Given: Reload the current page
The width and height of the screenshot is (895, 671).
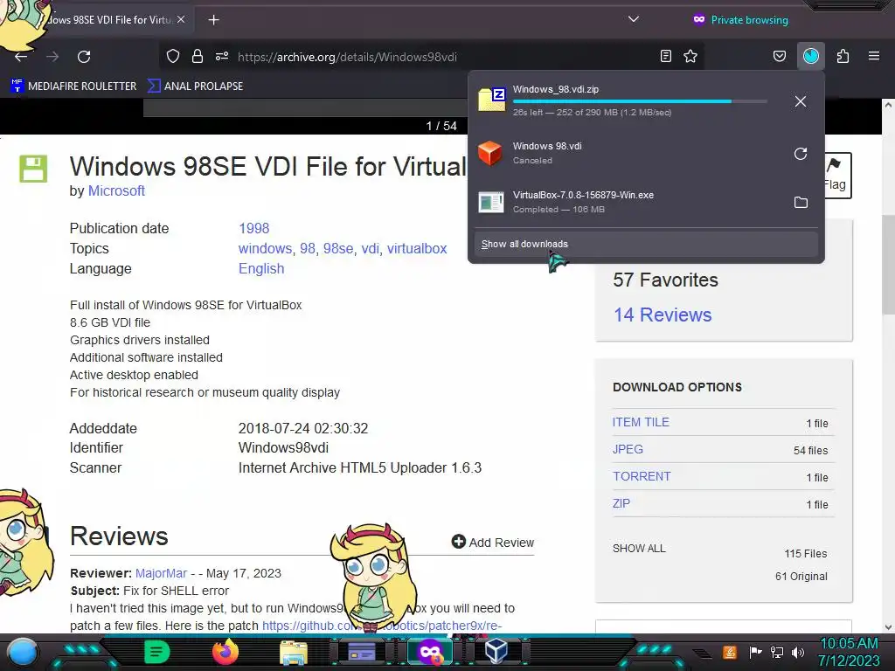Looking at the screenshot, I should point(84,57).
